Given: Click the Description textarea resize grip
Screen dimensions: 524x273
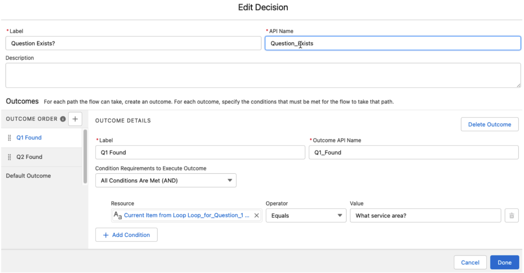Looking at the screenshot, I should click(x=518, y=86).
